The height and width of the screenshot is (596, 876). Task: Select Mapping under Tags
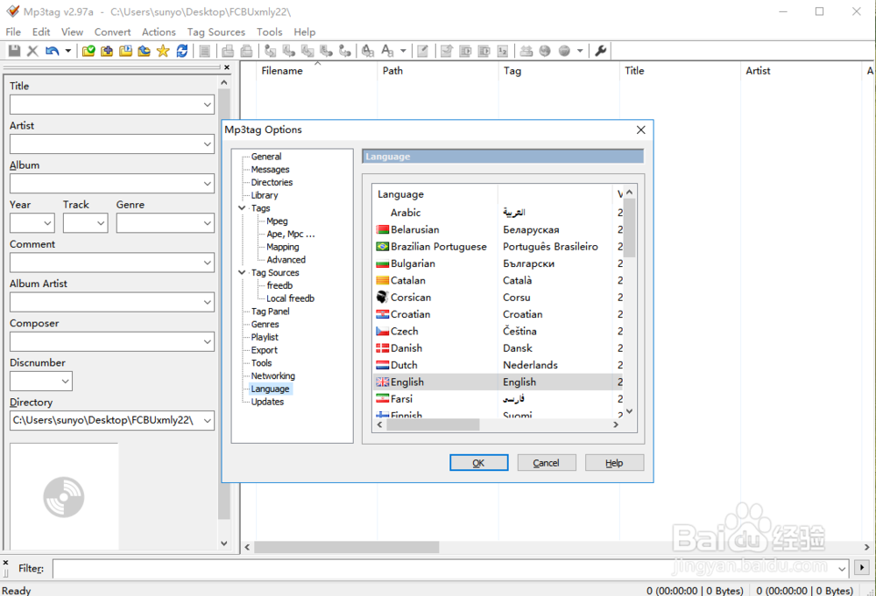[x=283, y=247]
